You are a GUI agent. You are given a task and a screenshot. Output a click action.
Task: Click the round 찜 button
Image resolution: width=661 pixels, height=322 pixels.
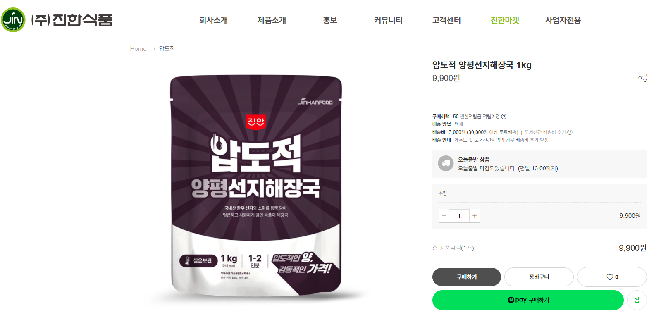(637, 300)
